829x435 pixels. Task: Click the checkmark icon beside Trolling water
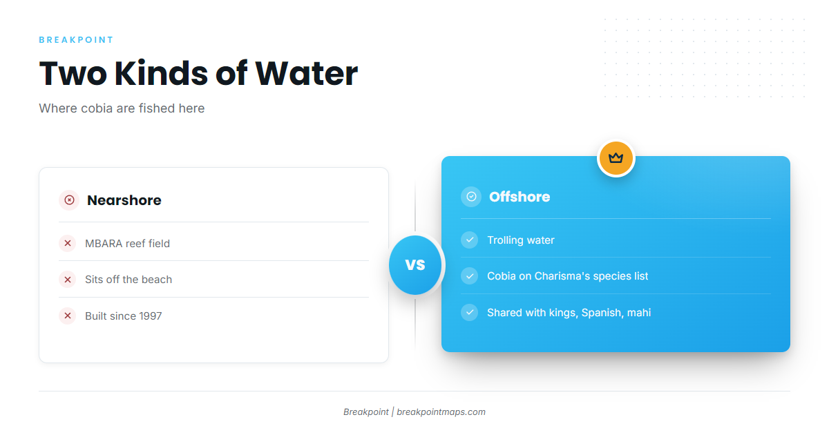(470, 240)
